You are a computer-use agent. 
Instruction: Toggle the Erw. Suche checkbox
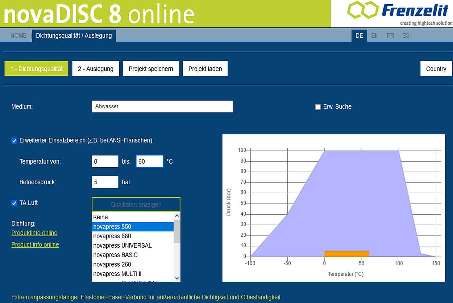[x=318, y=107]
